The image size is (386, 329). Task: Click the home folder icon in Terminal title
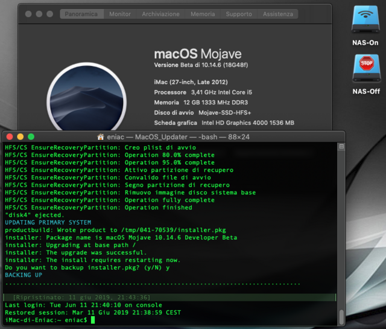click(101, 137)
